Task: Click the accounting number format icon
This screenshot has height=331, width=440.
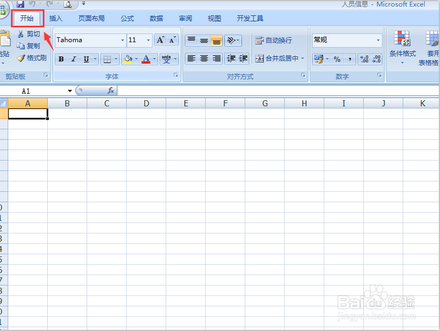Action: (319, 59)
